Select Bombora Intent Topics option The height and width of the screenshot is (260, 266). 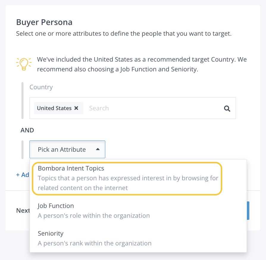(x=71, y=168)
